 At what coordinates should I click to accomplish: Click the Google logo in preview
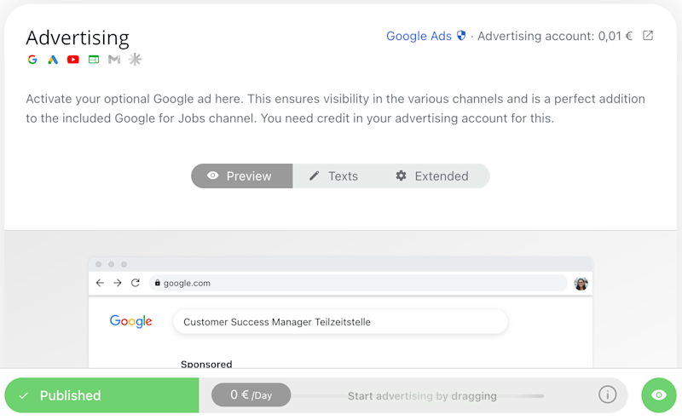(x=131, y=321)
